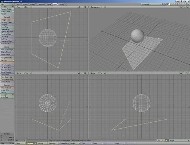Click the Normalize Map button

coord(7,41)
